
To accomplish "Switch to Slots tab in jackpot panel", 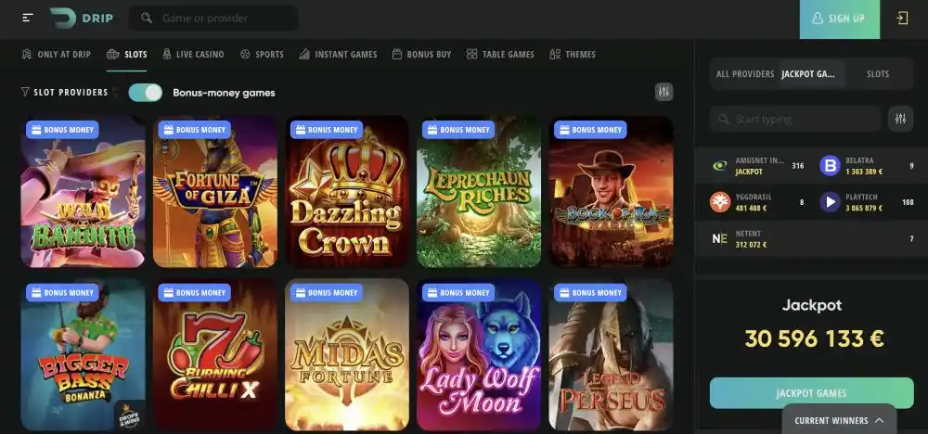I will (x=878, y=74).
